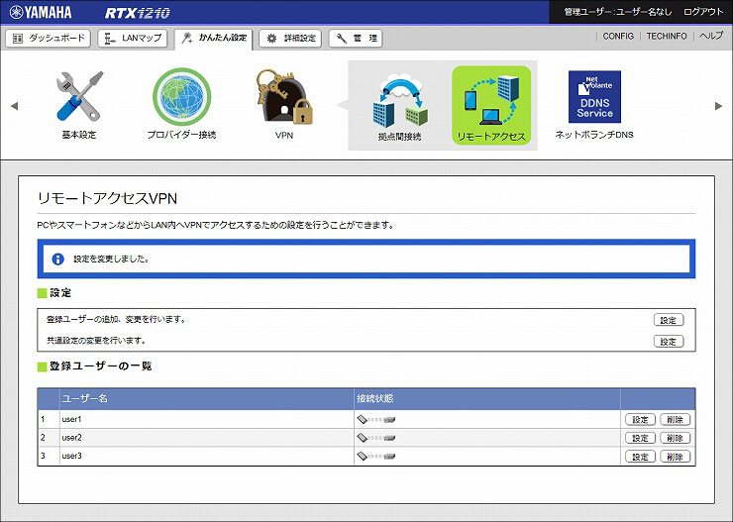
Task: Switch to the かんたん設定 tab
Action: coord(214,40)
